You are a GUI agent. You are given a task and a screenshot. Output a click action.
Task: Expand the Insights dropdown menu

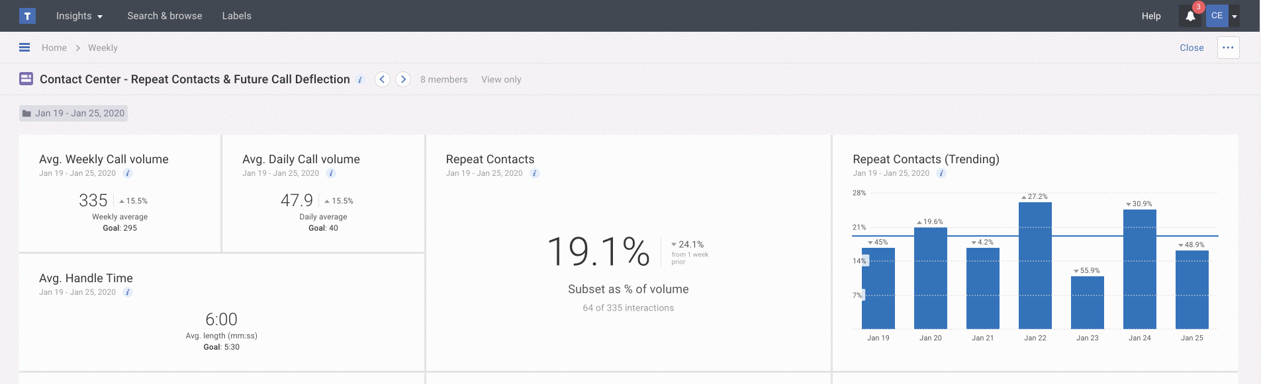tap(79, 16)
